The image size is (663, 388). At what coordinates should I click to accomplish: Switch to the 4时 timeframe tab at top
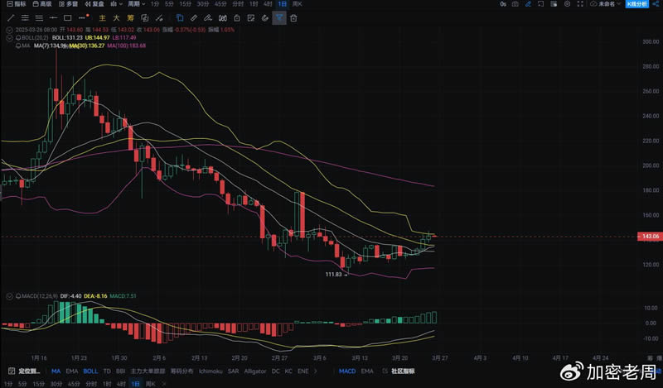click(x=268, y=4)
